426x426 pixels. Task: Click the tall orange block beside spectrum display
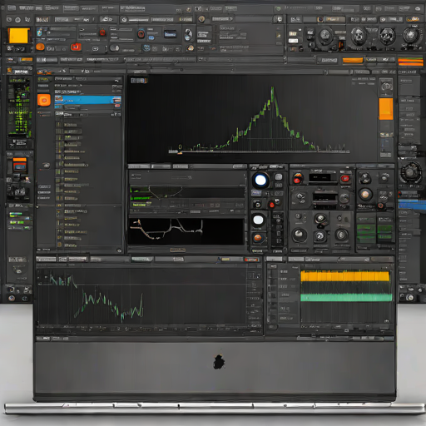pyautogui.click(x=386, y=109)
